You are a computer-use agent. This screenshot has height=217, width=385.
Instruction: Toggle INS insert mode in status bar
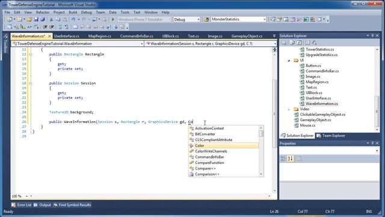pyautogui.click(x=369, y=212)
